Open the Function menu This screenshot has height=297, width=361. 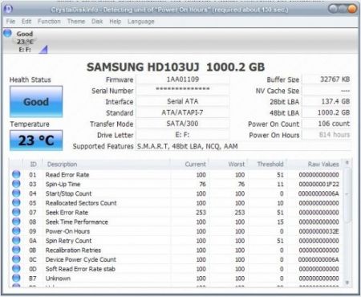point(49,22)
